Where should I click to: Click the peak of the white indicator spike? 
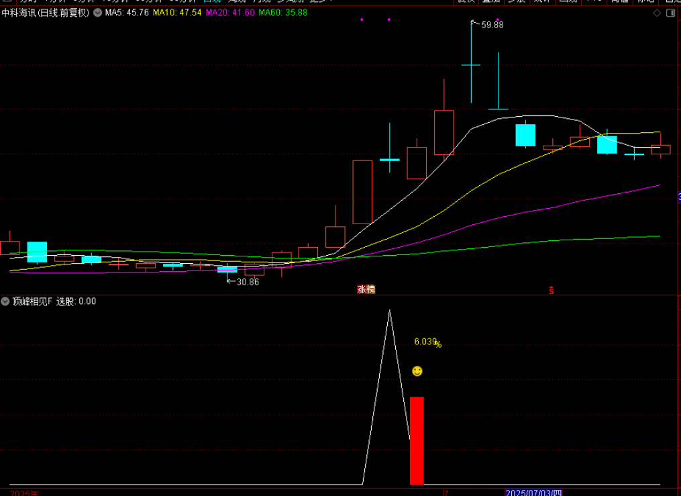(389, 311)
